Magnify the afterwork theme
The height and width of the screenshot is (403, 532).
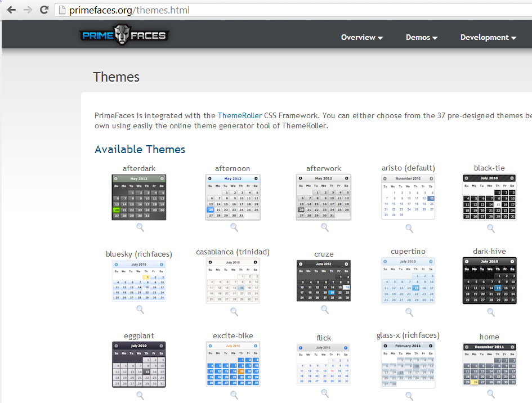pyautogui.click(x=324, y=227)
